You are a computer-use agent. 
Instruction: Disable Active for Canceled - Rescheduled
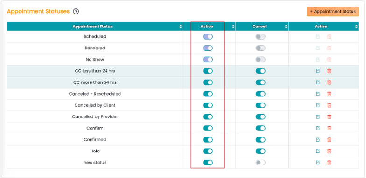coord(208,94)
